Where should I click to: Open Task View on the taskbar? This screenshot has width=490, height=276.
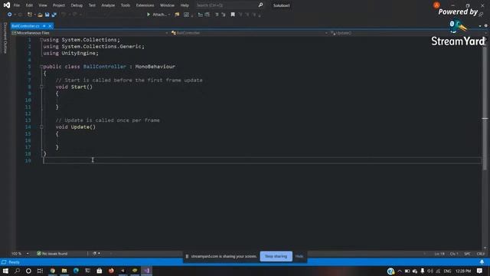click(x=40, y=271)
